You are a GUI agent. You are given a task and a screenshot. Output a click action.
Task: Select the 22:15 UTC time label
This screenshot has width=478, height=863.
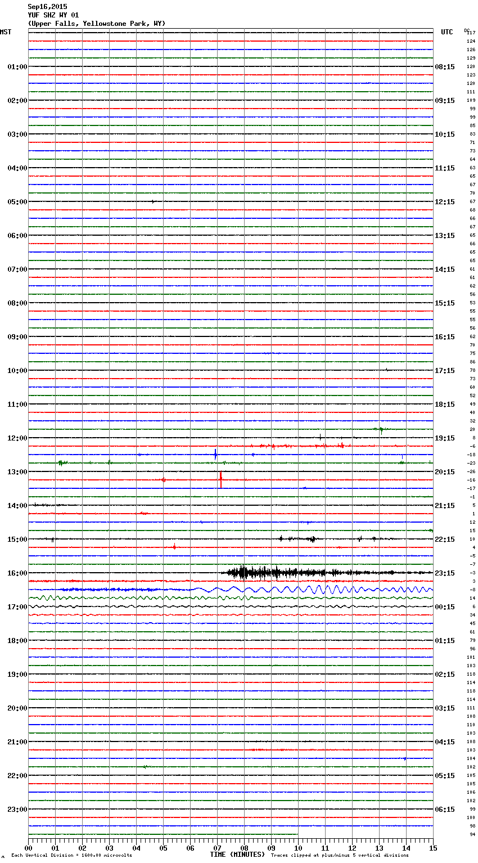[x=445, y=540]
